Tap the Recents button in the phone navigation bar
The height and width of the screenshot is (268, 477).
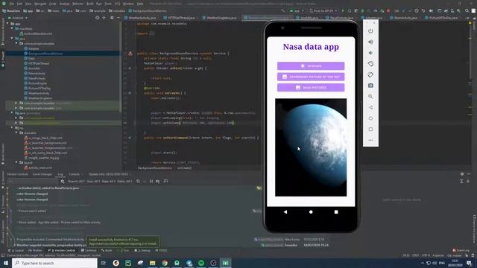336,211
